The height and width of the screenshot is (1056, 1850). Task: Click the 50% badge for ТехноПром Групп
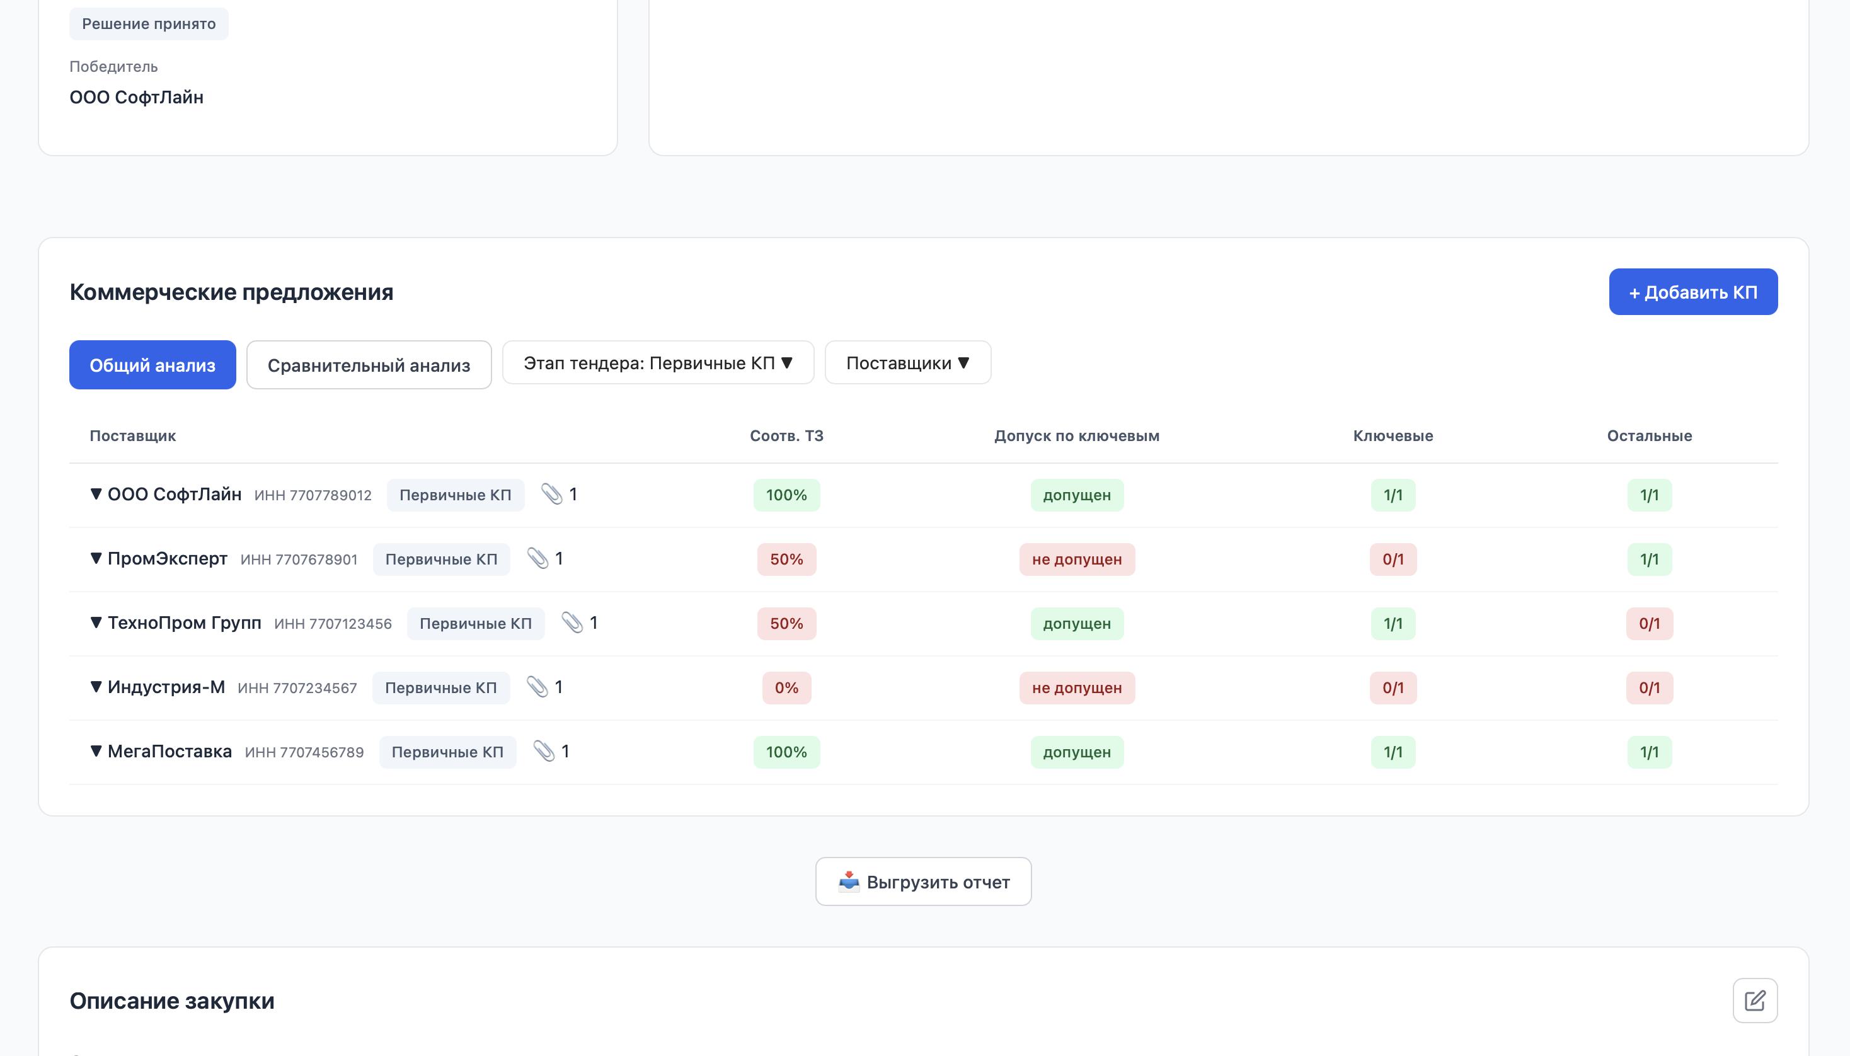click(x=786, y=623)
